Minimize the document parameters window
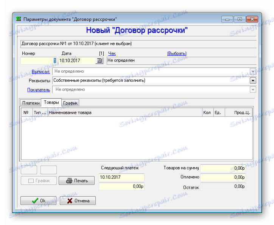 pos(227,19)
